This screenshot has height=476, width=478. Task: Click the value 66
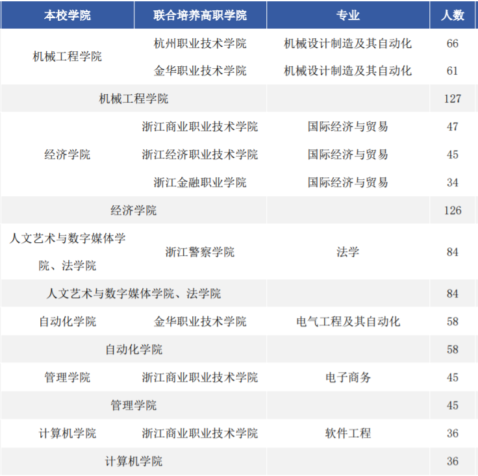click(453, 44)
